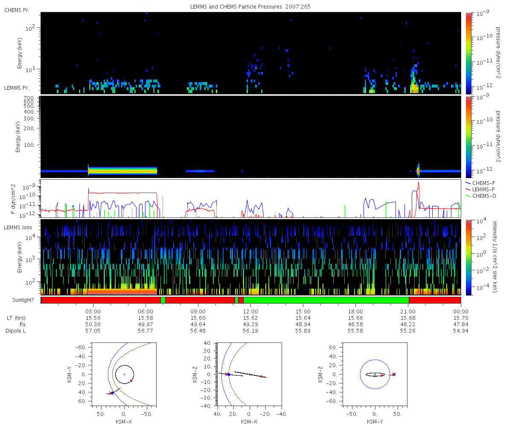Click the 12:00 time axis label
This screenshot has width=512, height=427.
click(250, 311)
